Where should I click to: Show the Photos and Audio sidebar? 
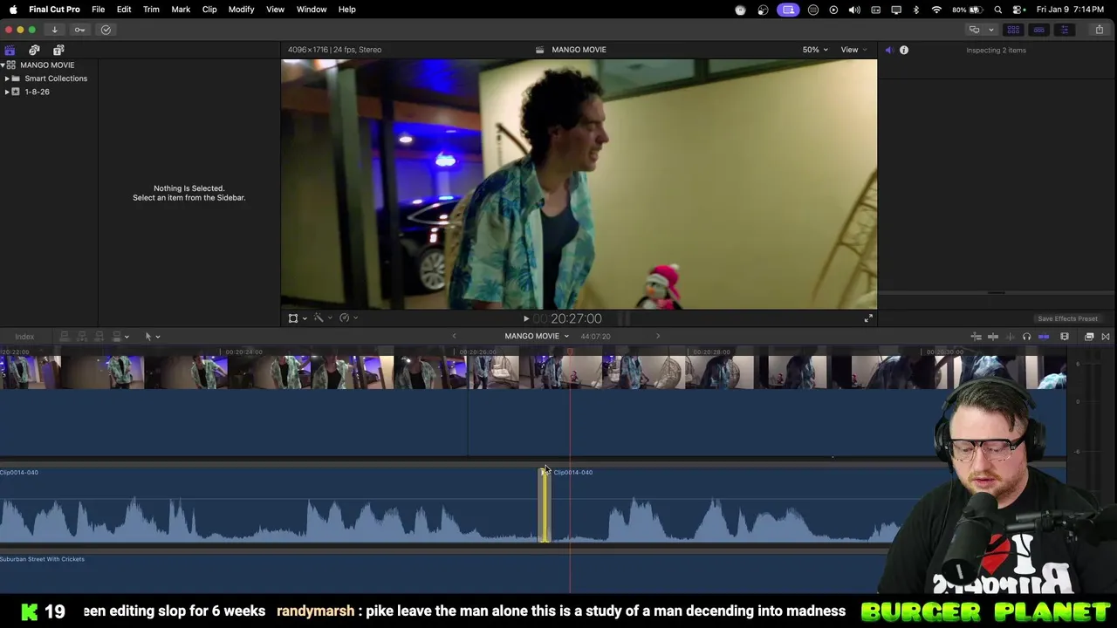pyautogui.click(x=34, y=50)
